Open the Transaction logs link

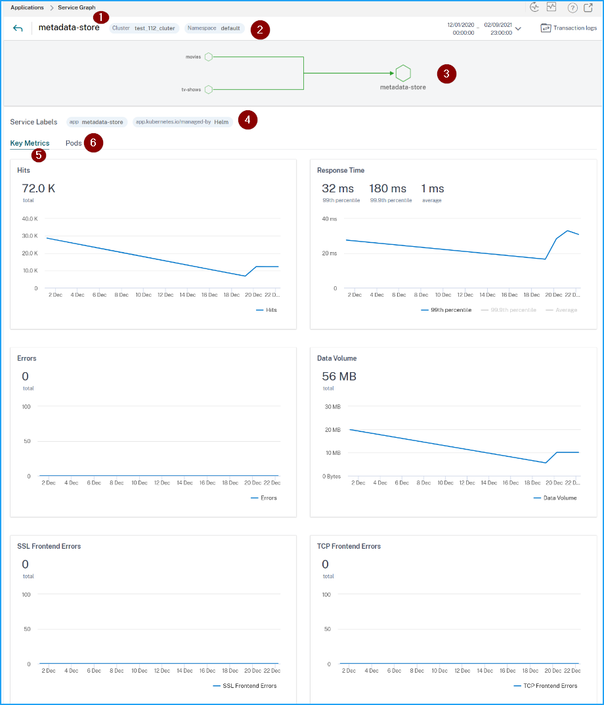pyautogui.click(x=575, y=28)
